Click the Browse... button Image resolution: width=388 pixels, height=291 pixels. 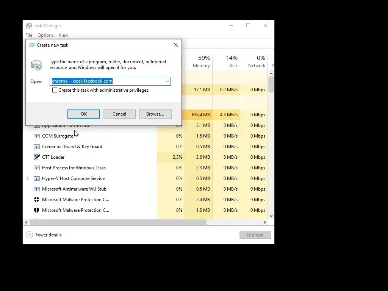click(x=155, y=114)
